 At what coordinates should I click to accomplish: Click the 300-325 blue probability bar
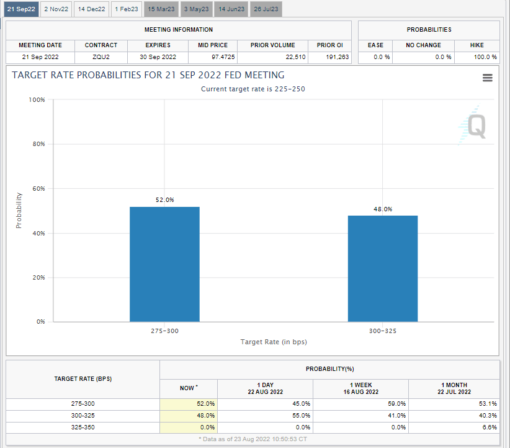382,268
